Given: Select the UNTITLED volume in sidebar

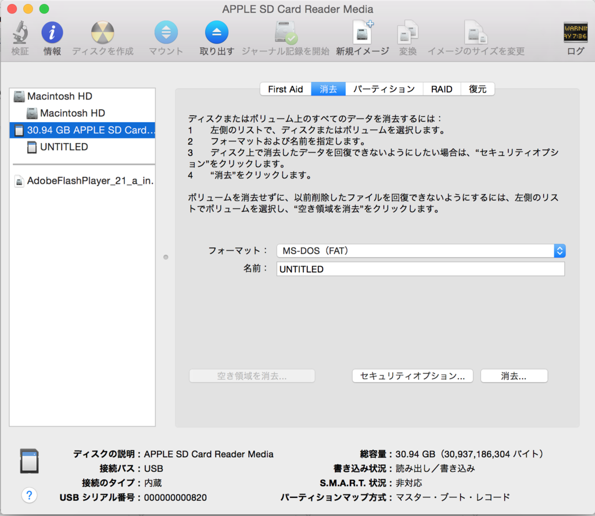Looking at the screenshot, I should pyautogui.click(x=83, y=147).
